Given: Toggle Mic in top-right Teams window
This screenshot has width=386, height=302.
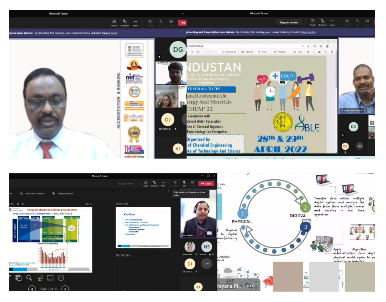Looking at the screenshot, I should pyautogui.click(x=358, y=22).
